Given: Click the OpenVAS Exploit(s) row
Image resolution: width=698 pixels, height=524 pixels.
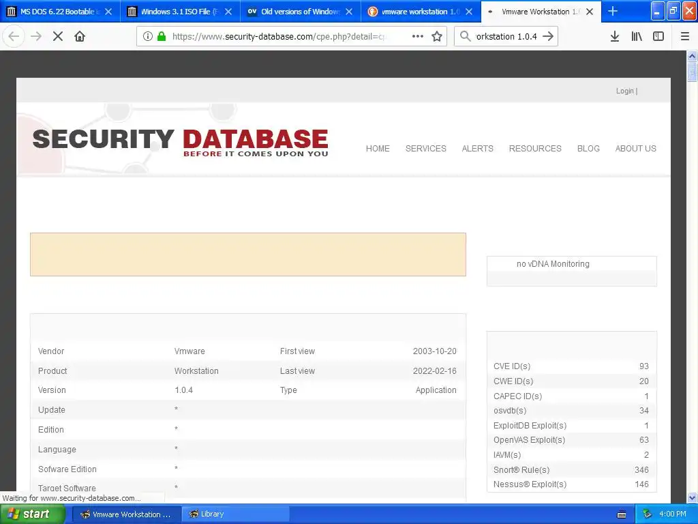Looking at the screenshot, I should pyautogui.click(x=571, y=440).
